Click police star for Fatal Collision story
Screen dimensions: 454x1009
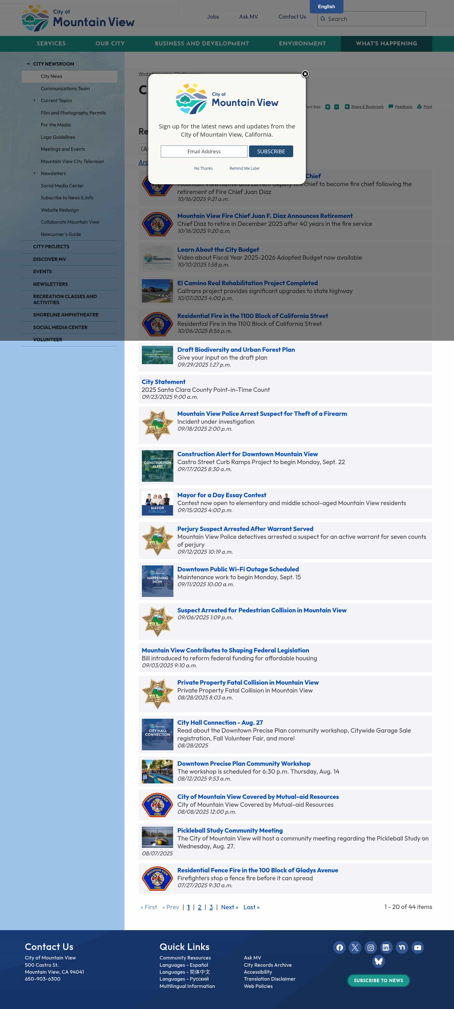point(157,694)
